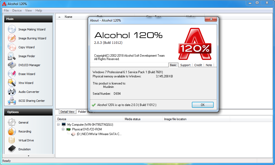Image resolution: width=275 pixels, height=165 pixels.
Task: Open the Help menu
Action: pos(39,10)
